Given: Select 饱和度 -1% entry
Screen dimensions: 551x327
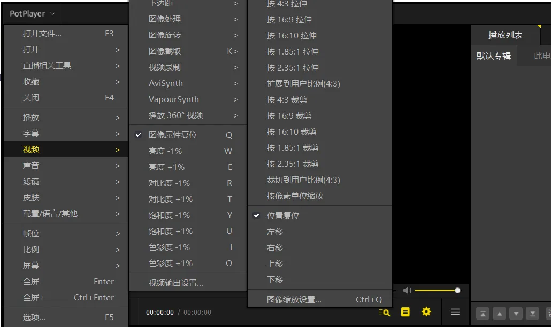Looking at the screenshot, I should [x=188, y=215].
